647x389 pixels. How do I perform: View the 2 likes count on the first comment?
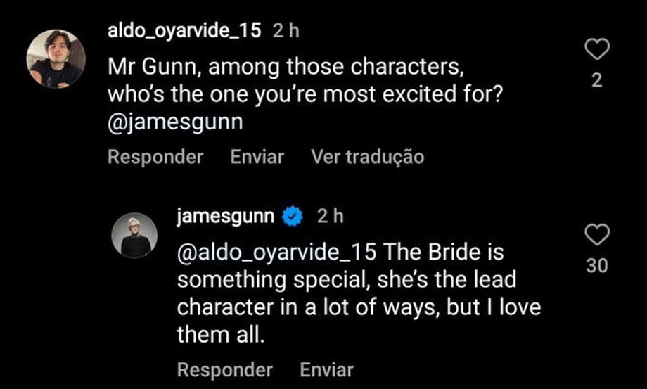click(596, 81)
